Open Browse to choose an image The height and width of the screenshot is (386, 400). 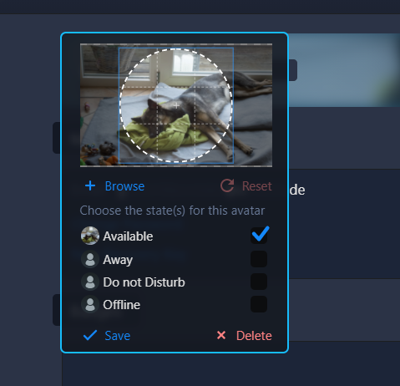(124, 186)
